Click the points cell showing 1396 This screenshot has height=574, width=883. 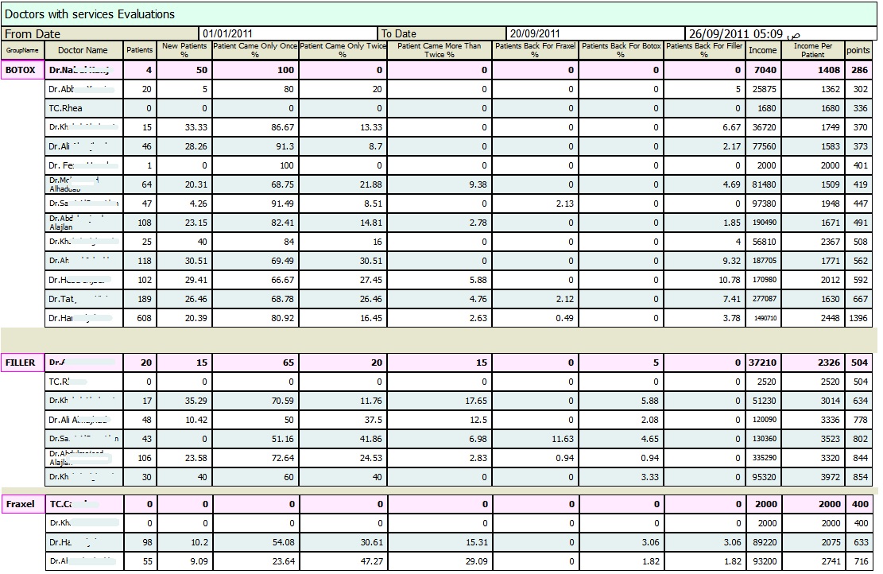(x=858, y=318)
